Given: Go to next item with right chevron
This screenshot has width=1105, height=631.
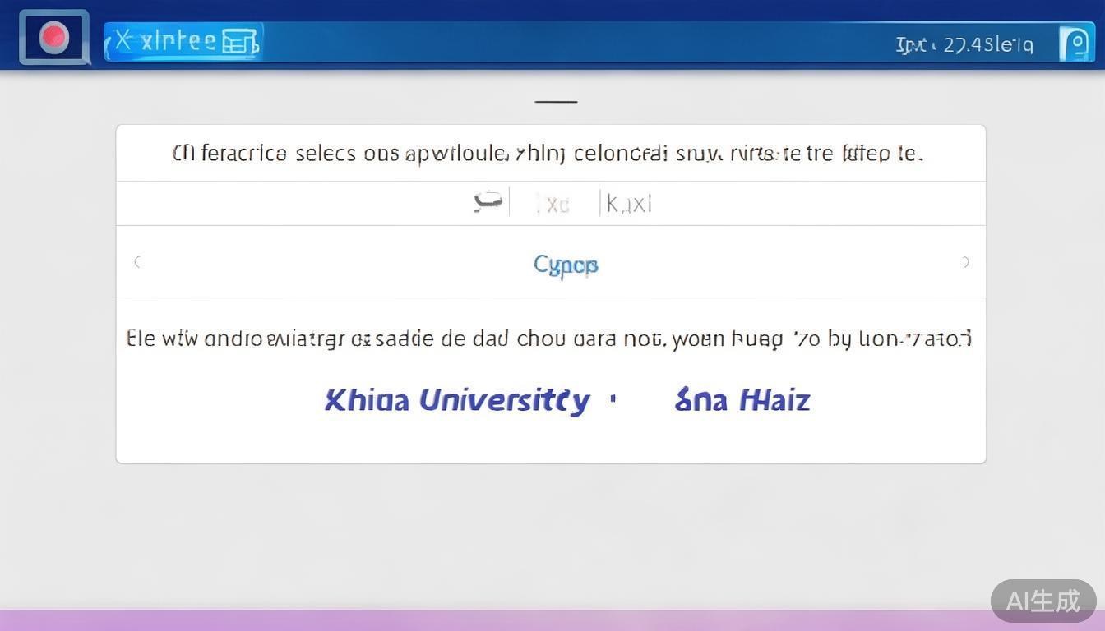Looking at the screenshot, I should point(965,262).
